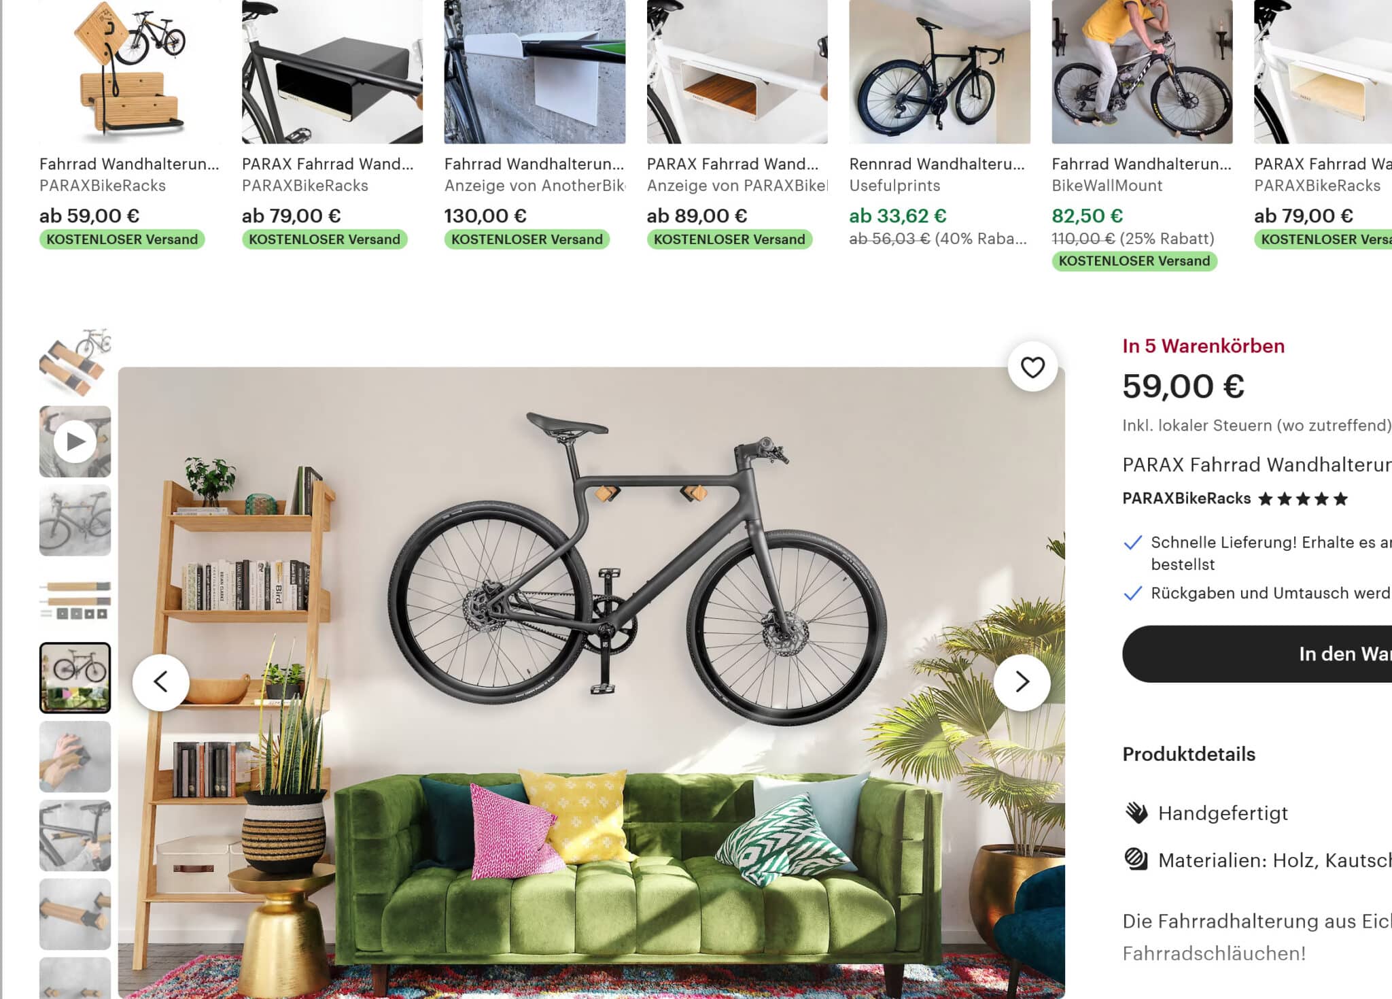This screenshot has height=999, width=1392.
Task: Play the product video thumbnail
Action: 75,442
